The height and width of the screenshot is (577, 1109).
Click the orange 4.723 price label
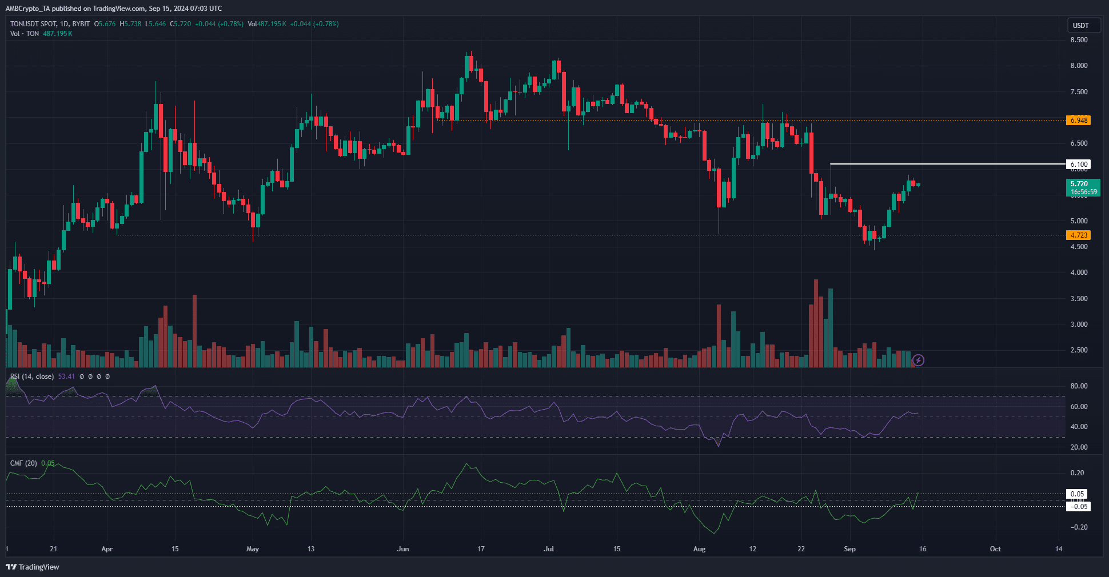[x=1078, y=235]
